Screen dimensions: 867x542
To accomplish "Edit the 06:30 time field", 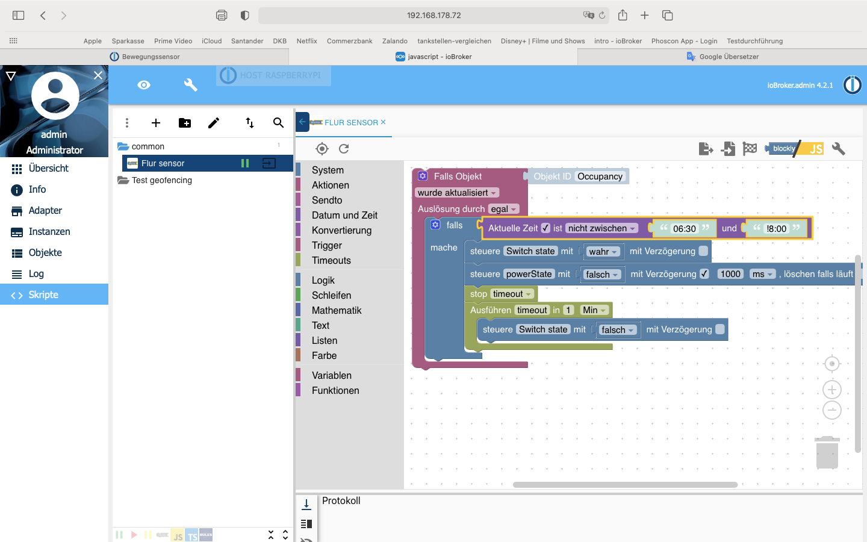I will [685, 229].
